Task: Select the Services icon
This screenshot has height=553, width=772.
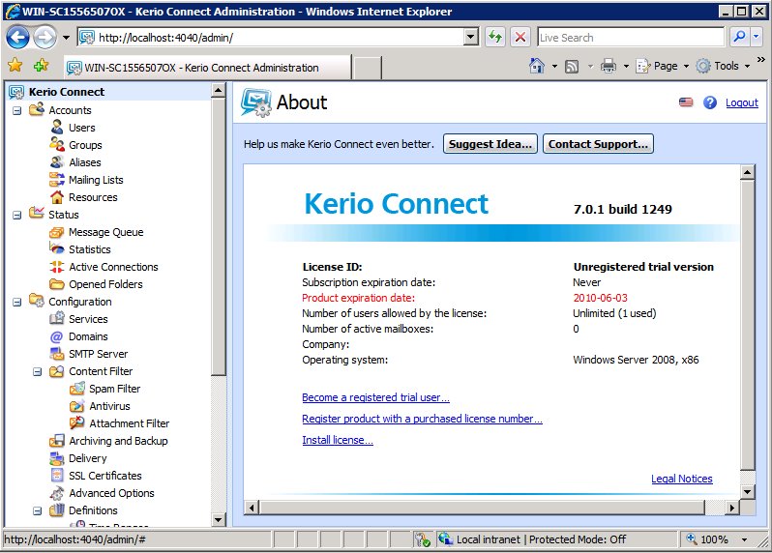Action: click(x=57, y=318)
